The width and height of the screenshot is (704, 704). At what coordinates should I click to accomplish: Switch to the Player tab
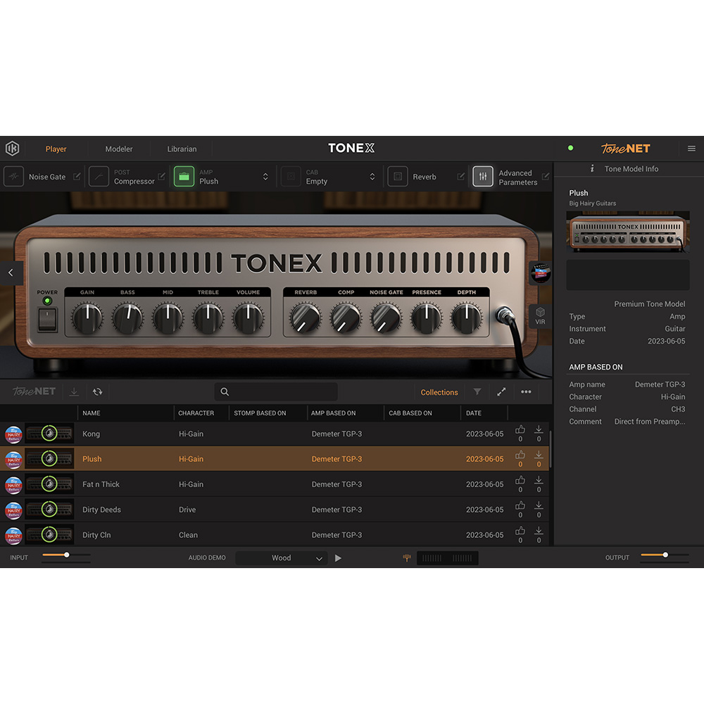click(x=56, y=149)
